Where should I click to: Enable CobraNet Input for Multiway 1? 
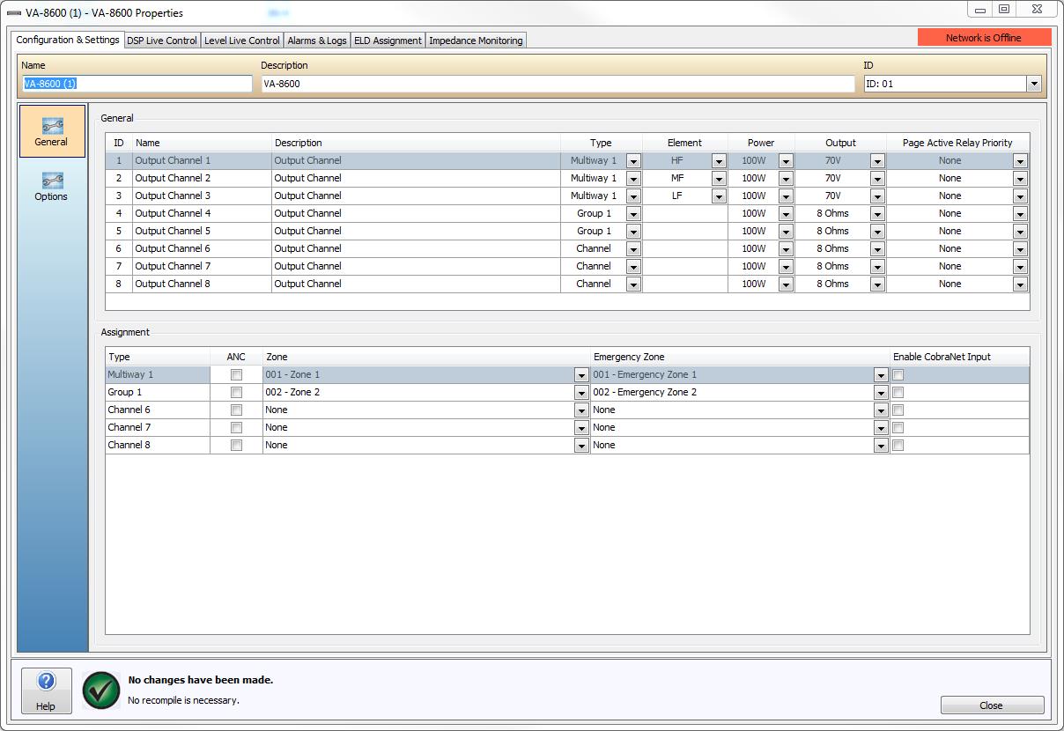(898, 375)
